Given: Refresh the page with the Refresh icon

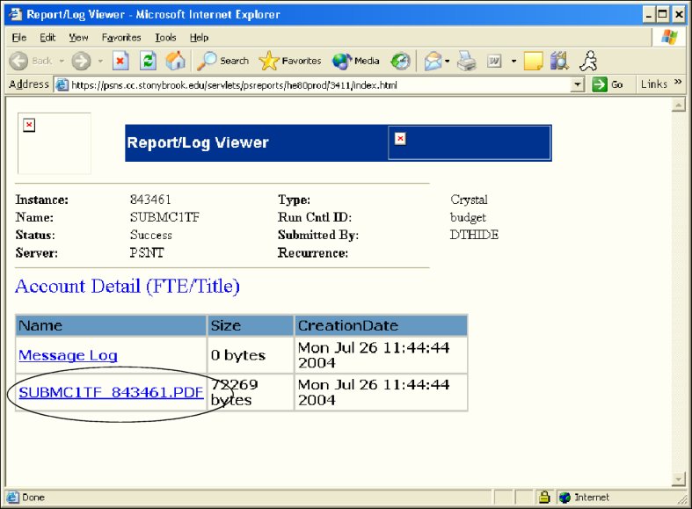Looking at the screenshot, I should pos(149,61).
